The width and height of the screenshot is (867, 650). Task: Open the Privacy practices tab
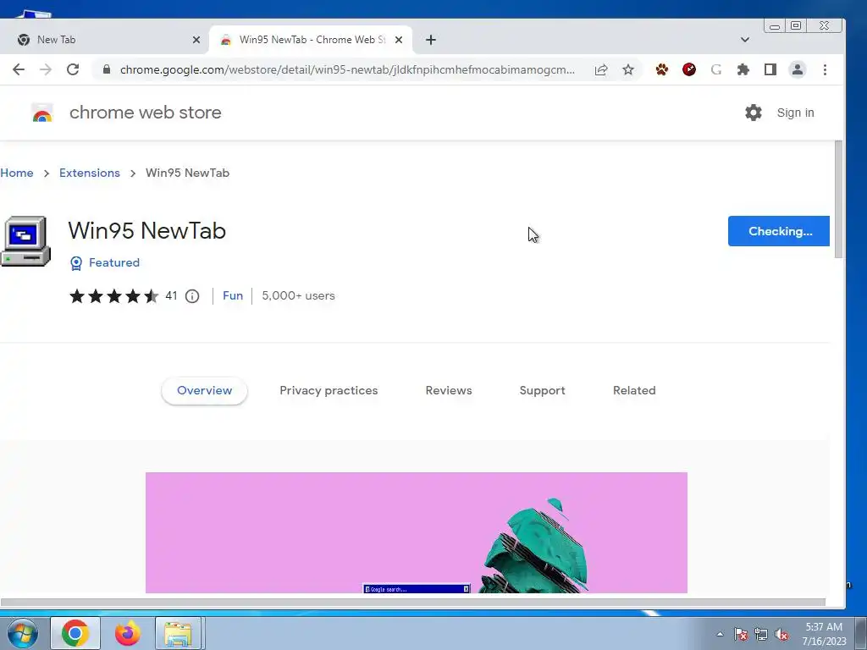[329, 391]
